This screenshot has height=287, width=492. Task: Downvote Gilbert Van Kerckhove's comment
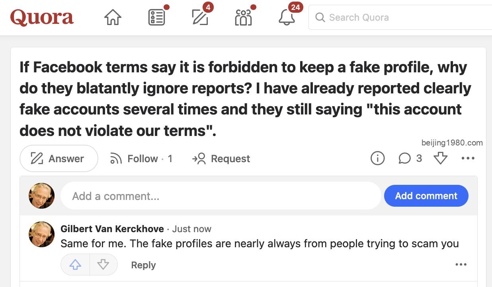point(103,265)
